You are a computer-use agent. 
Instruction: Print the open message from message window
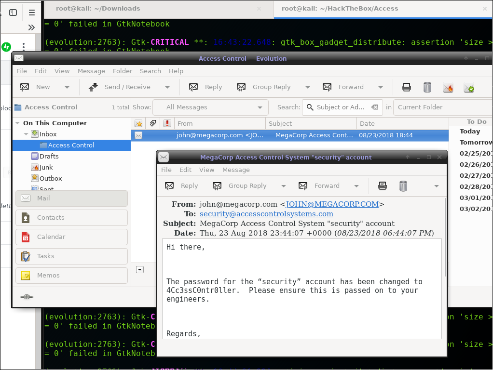[x=383, y=186]
